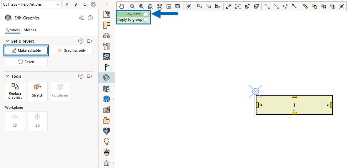364x168 pixels.
Task: Click the bottom yellow snap point on object
Action: [294, 113]
